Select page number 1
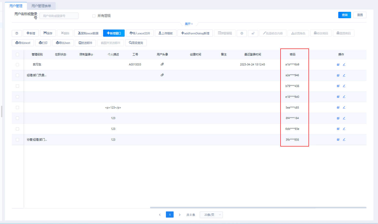The height and width of the screenshot is (224, 378). pyautogui.click(x=170, y=215)
